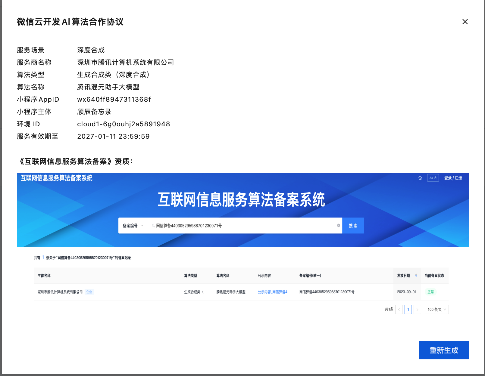The height and width of the screenshot is (376, 485).
Task: Click the 网信算备440305295988701230071号 table cell
Action: coord(327,292)
